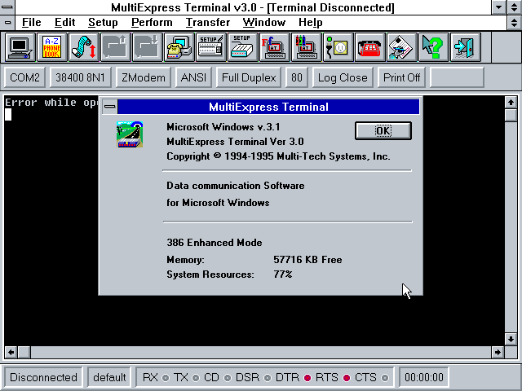This screenshot has height=391, width=522.
Task: Click the MultiExpress Terminal Ver 3.0 text
Action: coord(235,142)
